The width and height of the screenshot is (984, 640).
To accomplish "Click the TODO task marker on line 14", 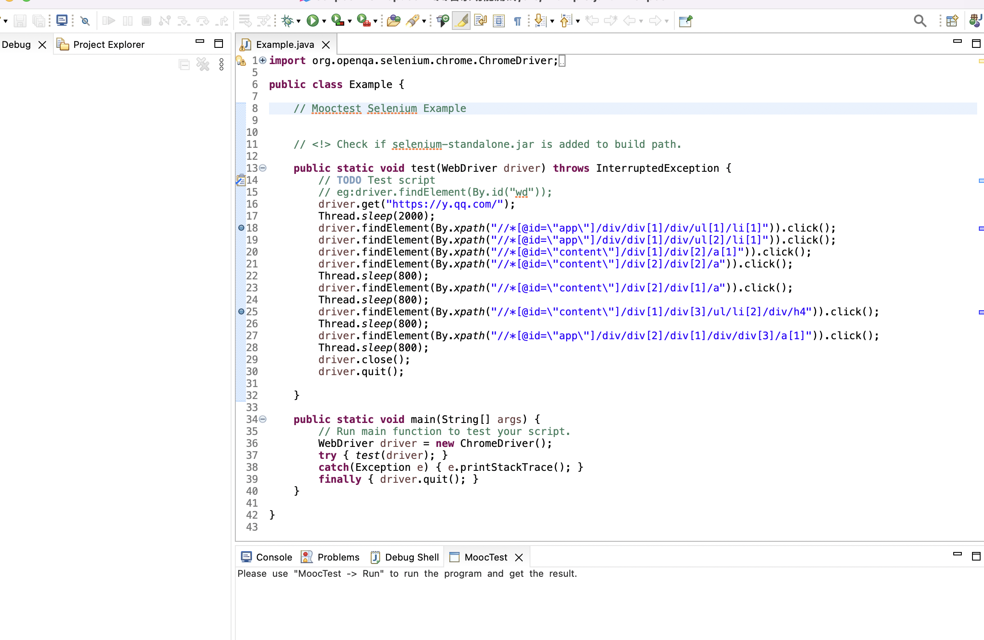I will pyautogui.click(x=241, y=180).
